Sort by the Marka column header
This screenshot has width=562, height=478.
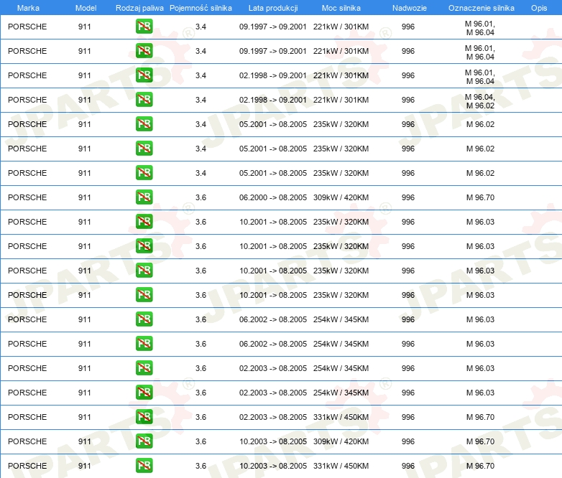click(28, 7)
